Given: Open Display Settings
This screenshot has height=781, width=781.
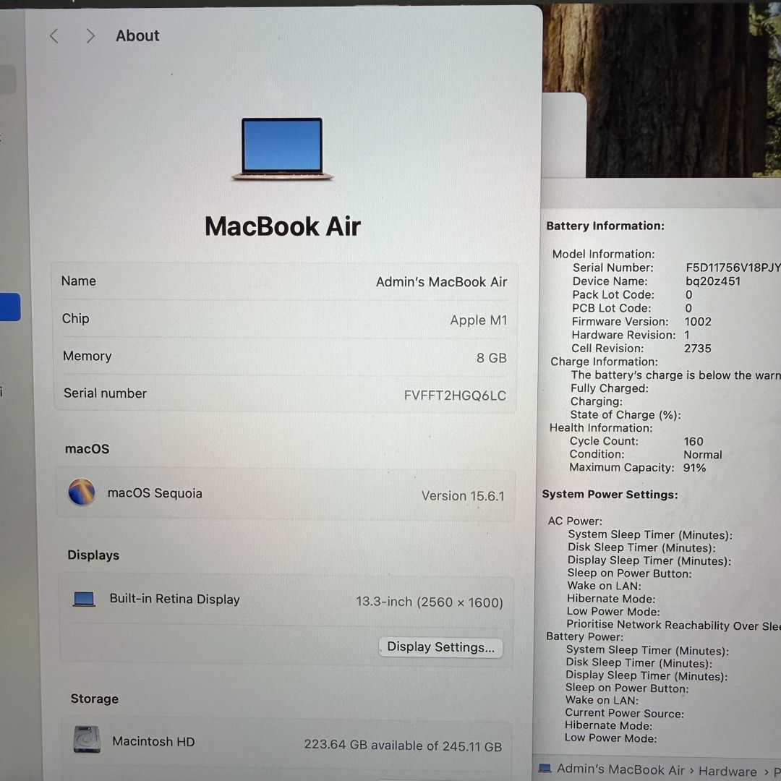Looking at the screenshot, I should [x=441, y=647].
